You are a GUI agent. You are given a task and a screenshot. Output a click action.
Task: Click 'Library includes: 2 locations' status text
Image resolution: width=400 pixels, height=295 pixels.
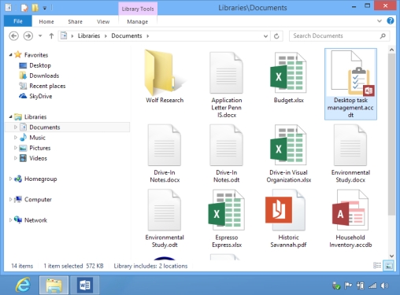pos(150,266)
